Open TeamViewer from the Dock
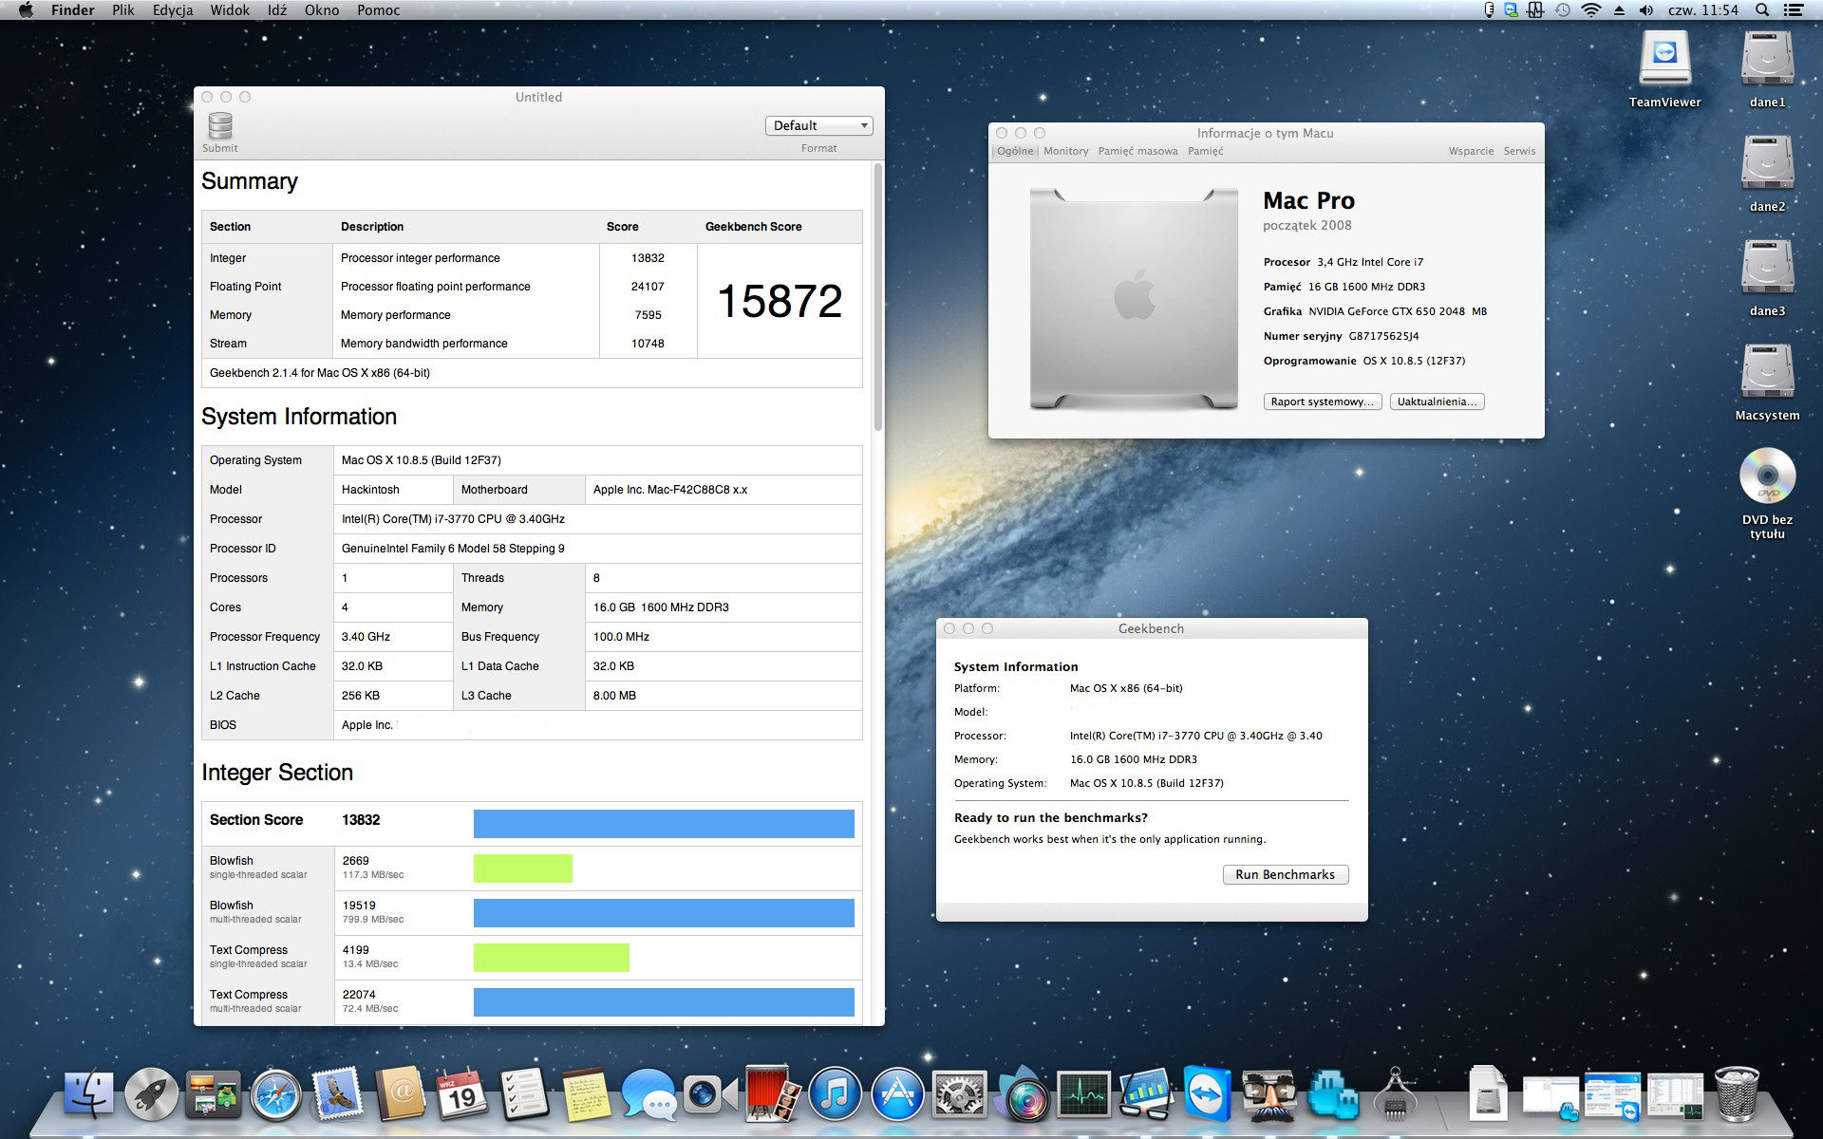The height and width of the screenshot is (1139, 1823). click(1208, 1094)
